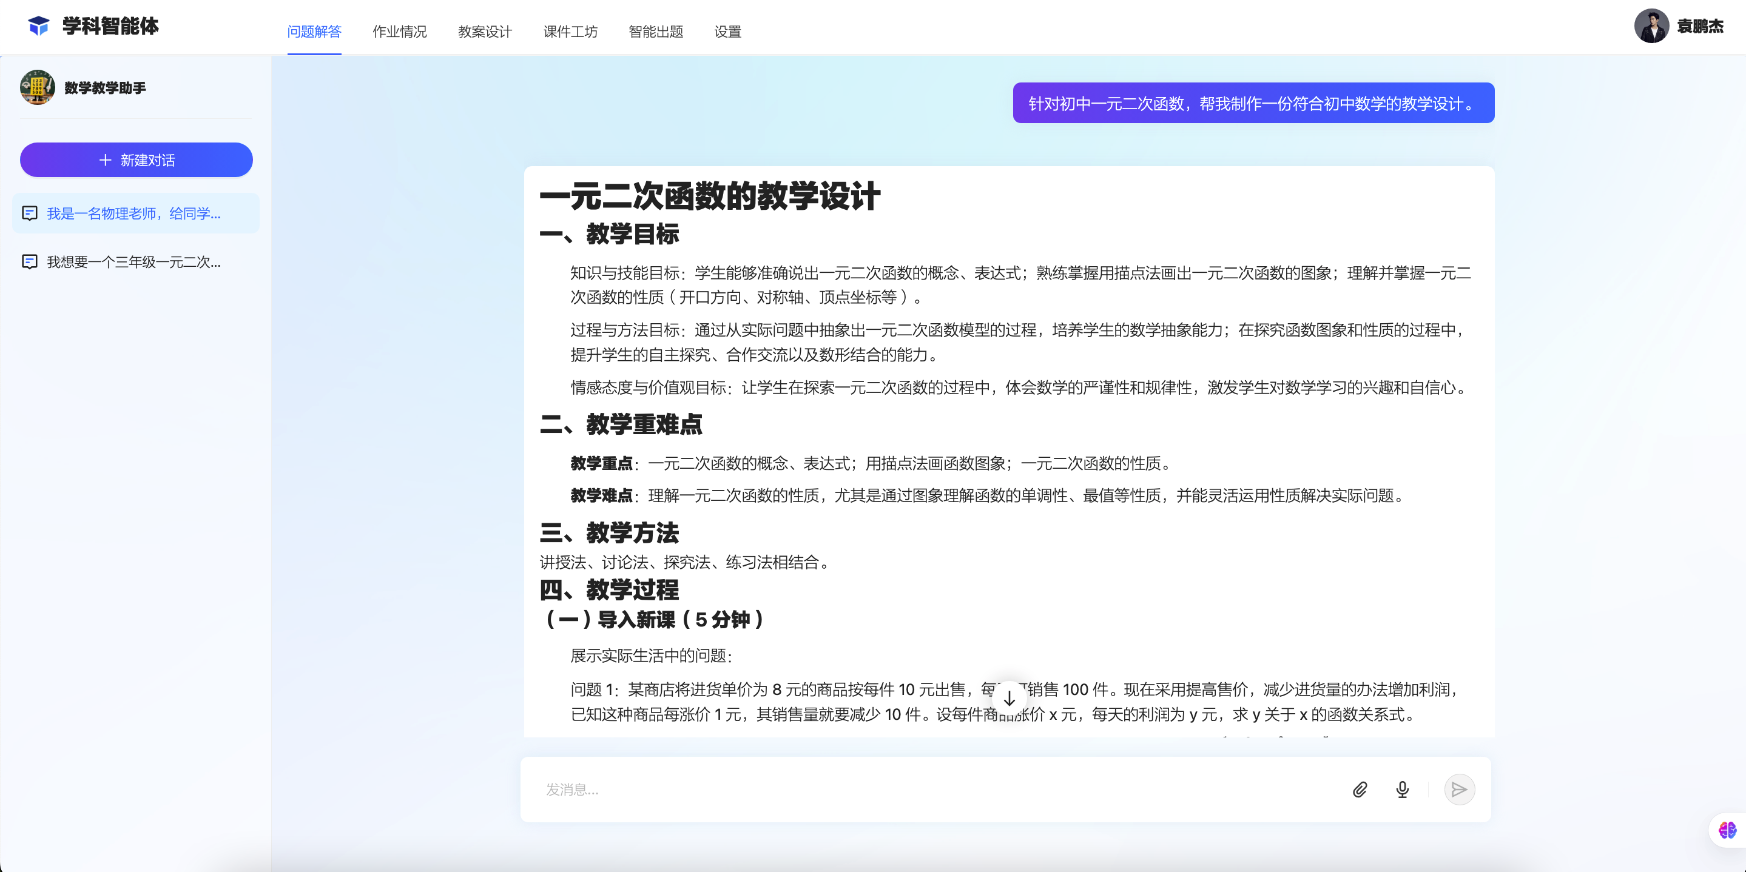Open the 设置 menu item
The width and height of the screenshot is (1746, 872).
(727, 32)
